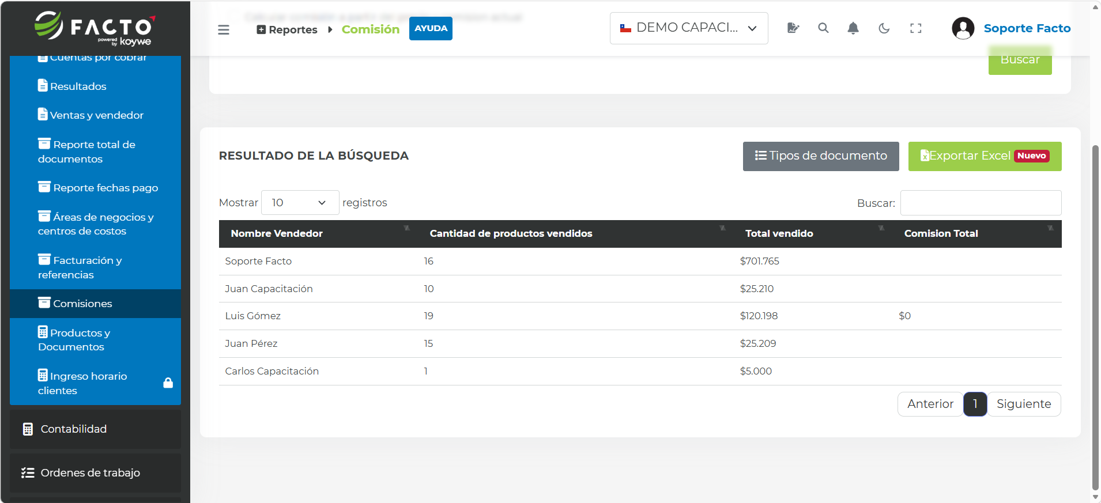Open the DEMO CAPACI... company dropdown
1101x503 pixels.
(689, 28)
